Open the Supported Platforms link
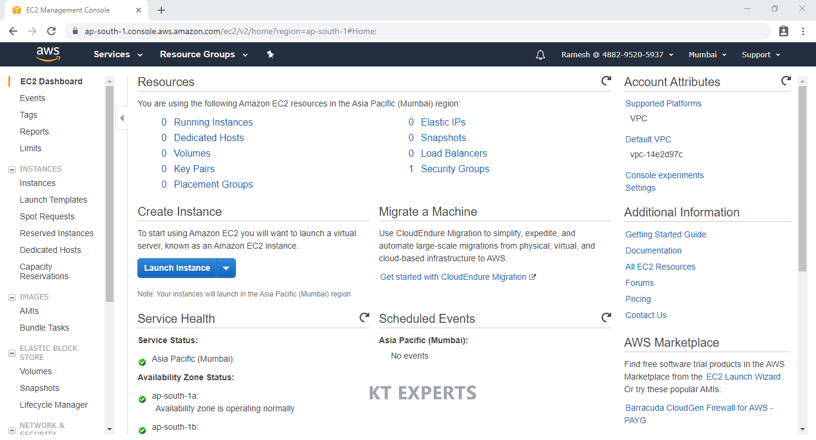Viewport: 816px width, 440px height. (663, 103)
